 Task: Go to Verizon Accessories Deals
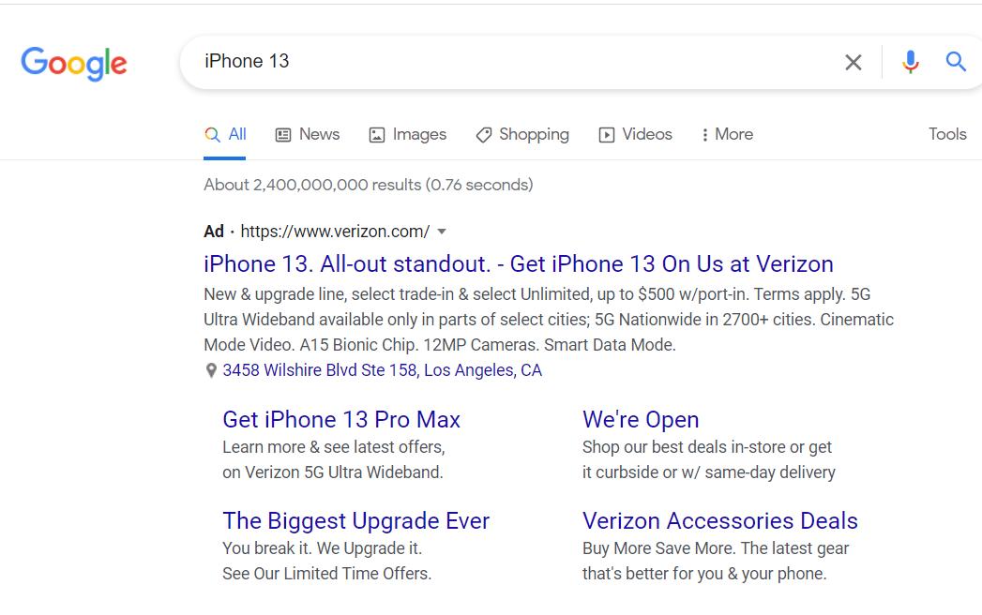point(719,520)
